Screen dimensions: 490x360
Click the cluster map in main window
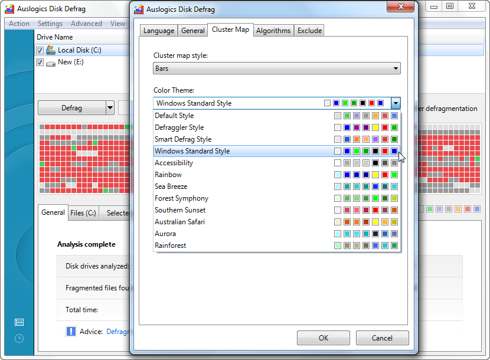tap(84, 158)
